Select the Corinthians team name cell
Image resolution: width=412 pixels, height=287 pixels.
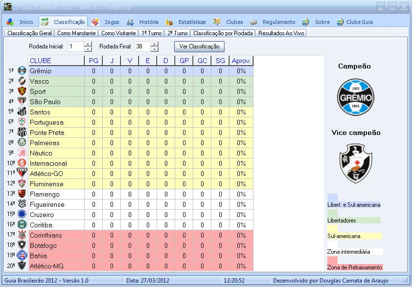[56, 235]
